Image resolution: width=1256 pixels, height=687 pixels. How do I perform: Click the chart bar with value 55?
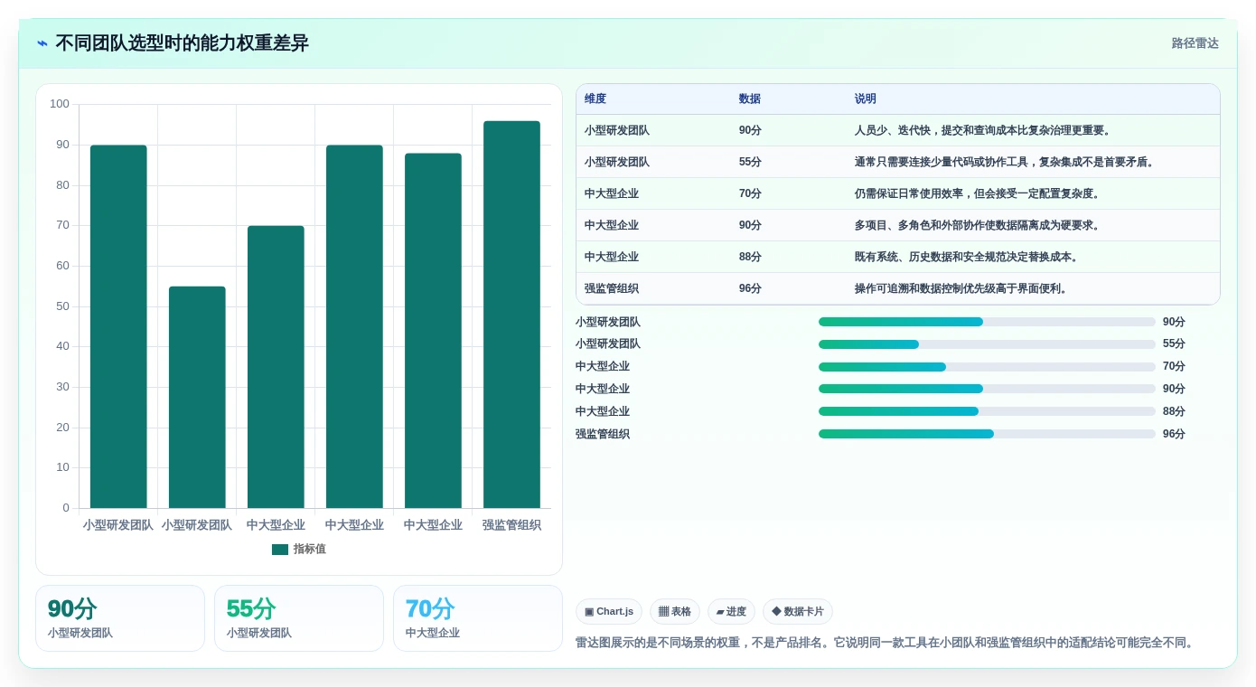coord(197,397)
